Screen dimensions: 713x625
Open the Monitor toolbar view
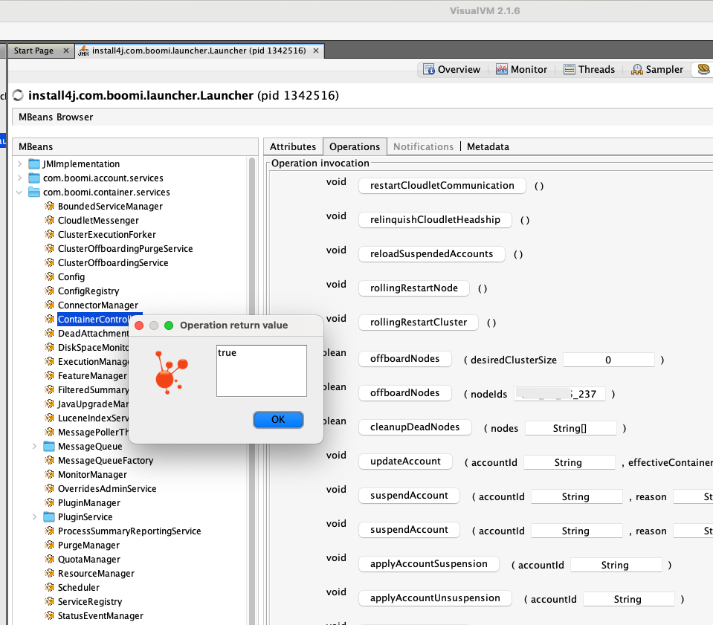[521, 69]
